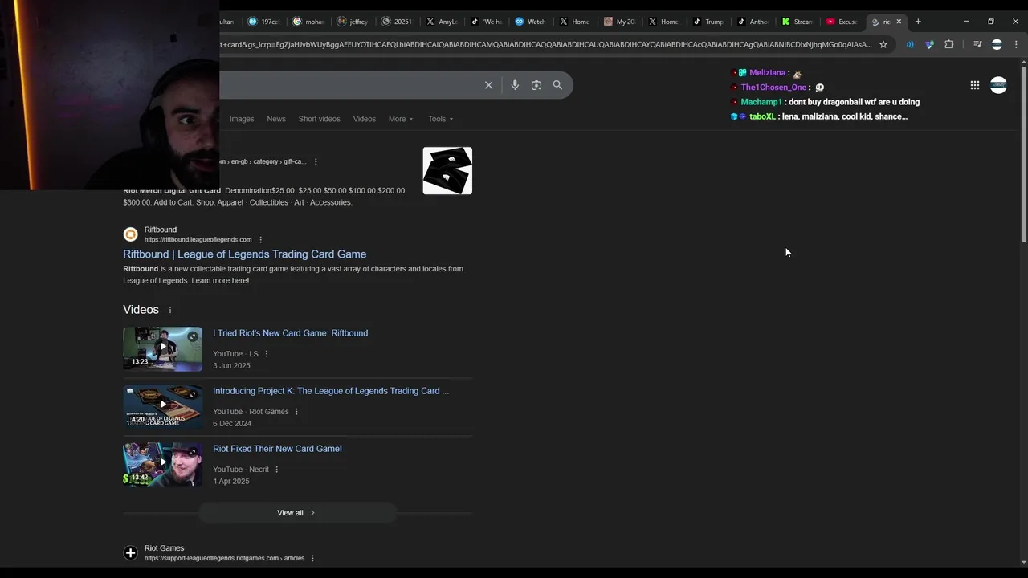The width and height of the screenshot is (1028, 578).
Task: Open a new browser tab
Action: (x=918, y=22)
